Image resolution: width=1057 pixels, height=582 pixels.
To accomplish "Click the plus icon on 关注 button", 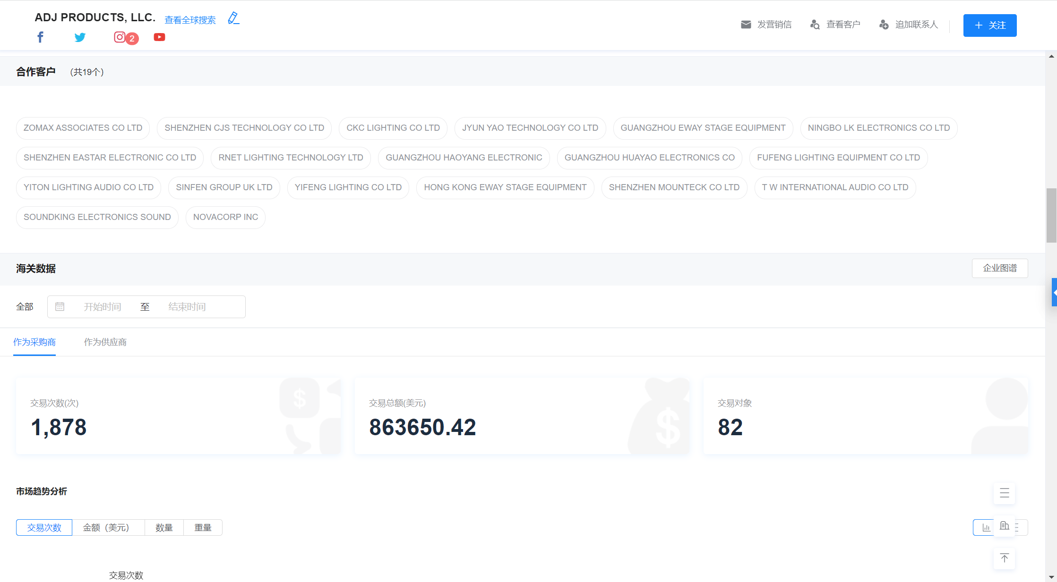I will coord(979,25).
